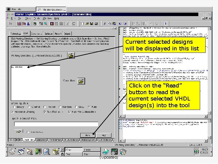Open the Verilog Options bottom tab
Screen dimensions: 218x164
pyautogui.click(x=88, y=140)
